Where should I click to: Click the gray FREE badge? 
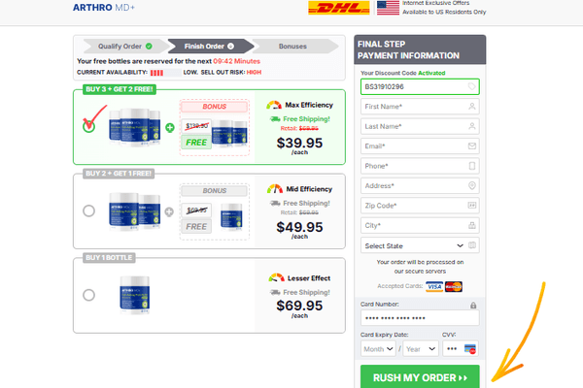tap(196, 226)
